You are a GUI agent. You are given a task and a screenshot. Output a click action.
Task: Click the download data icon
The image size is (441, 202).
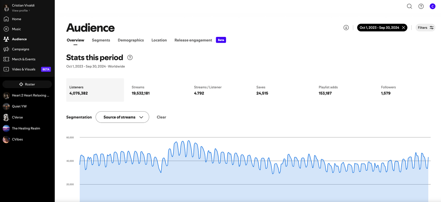pos(346,28)
